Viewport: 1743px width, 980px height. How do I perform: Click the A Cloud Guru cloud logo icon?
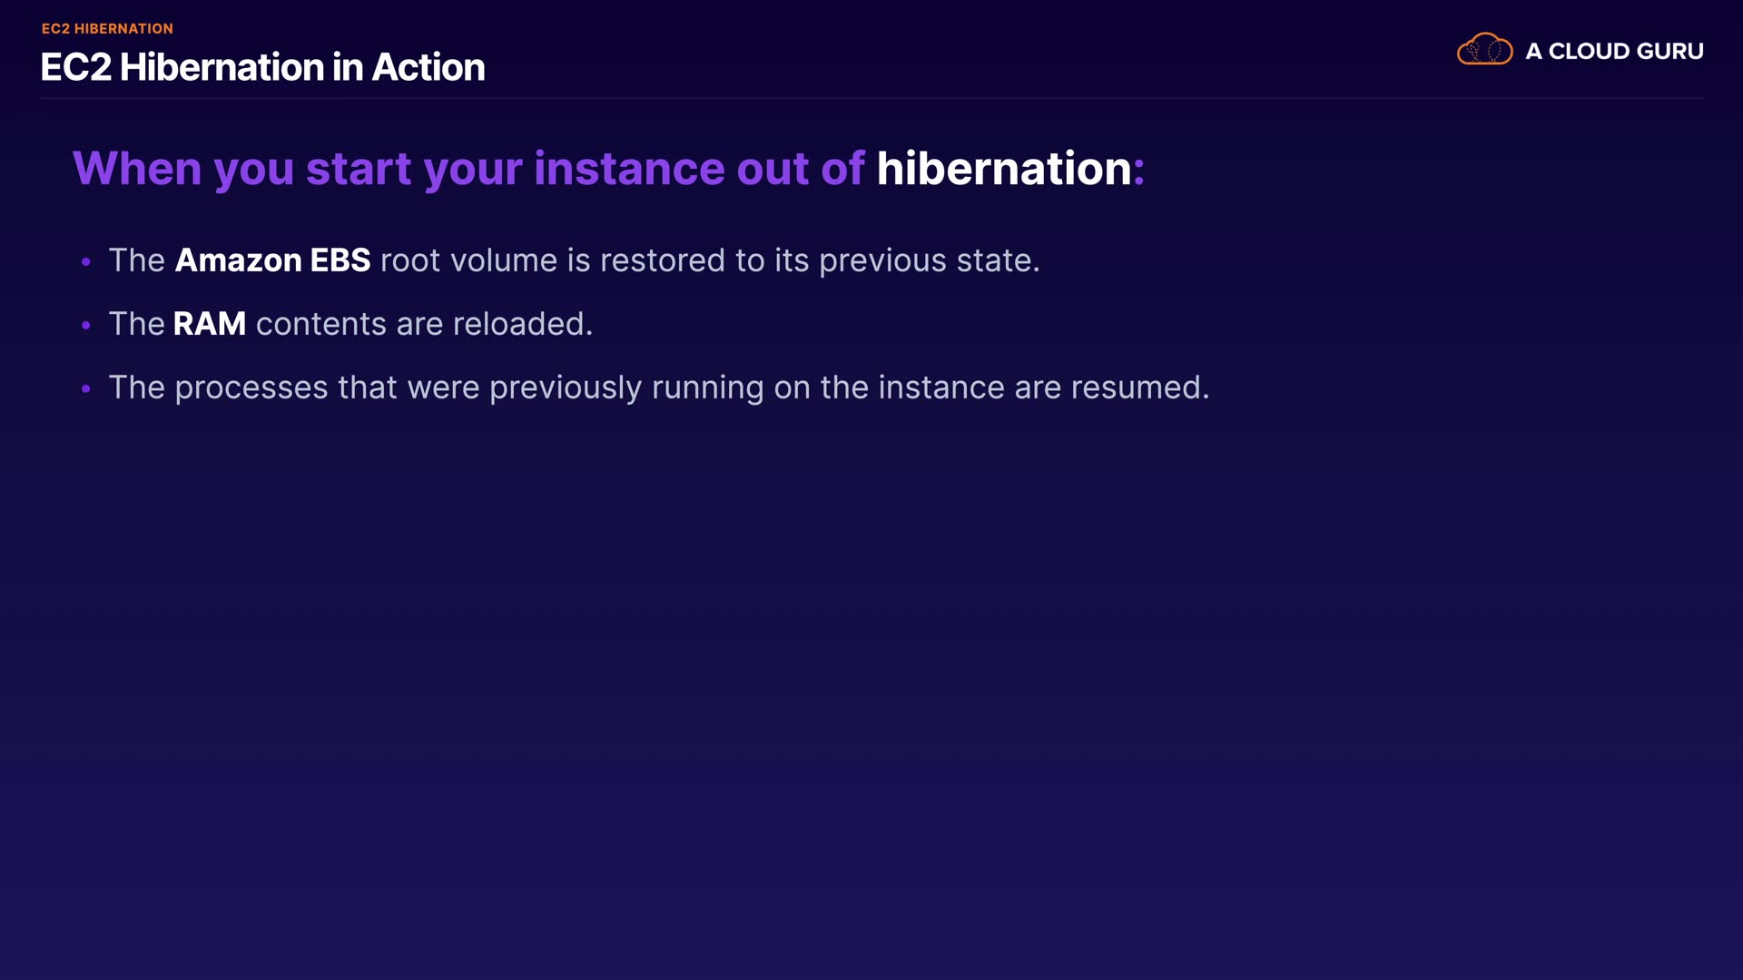pyautogui.click(x=1484, y=50)
